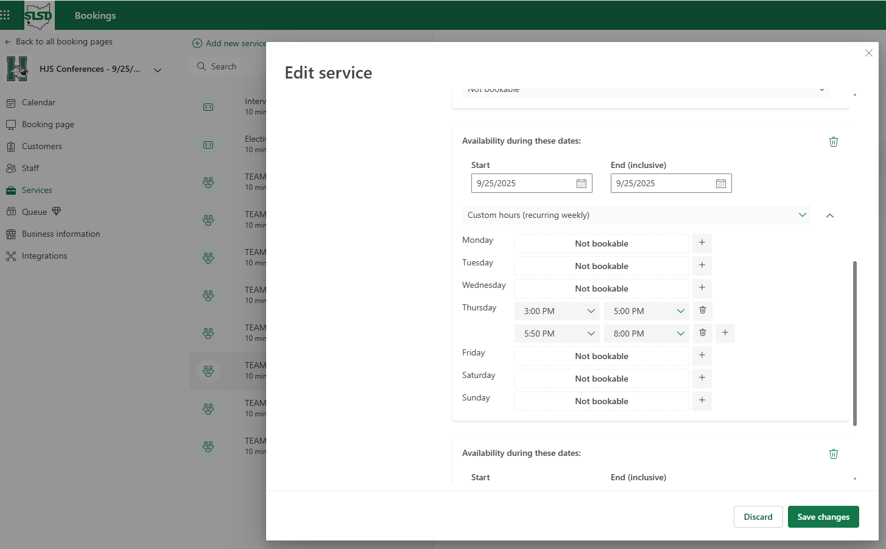The image size is (886, 549).
Task: Add bookable hours for Saturday
Action: 702,378
